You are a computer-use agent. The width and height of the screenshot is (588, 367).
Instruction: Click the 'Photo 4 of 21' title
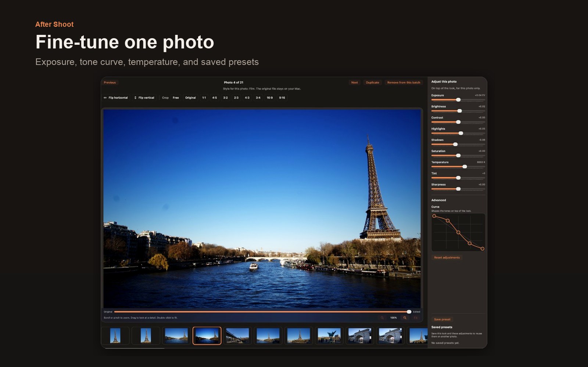pos(234,83)
